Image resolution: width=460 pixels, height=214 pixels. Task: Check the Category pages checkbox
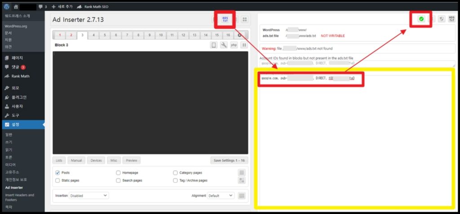click(x=175, y=173)
